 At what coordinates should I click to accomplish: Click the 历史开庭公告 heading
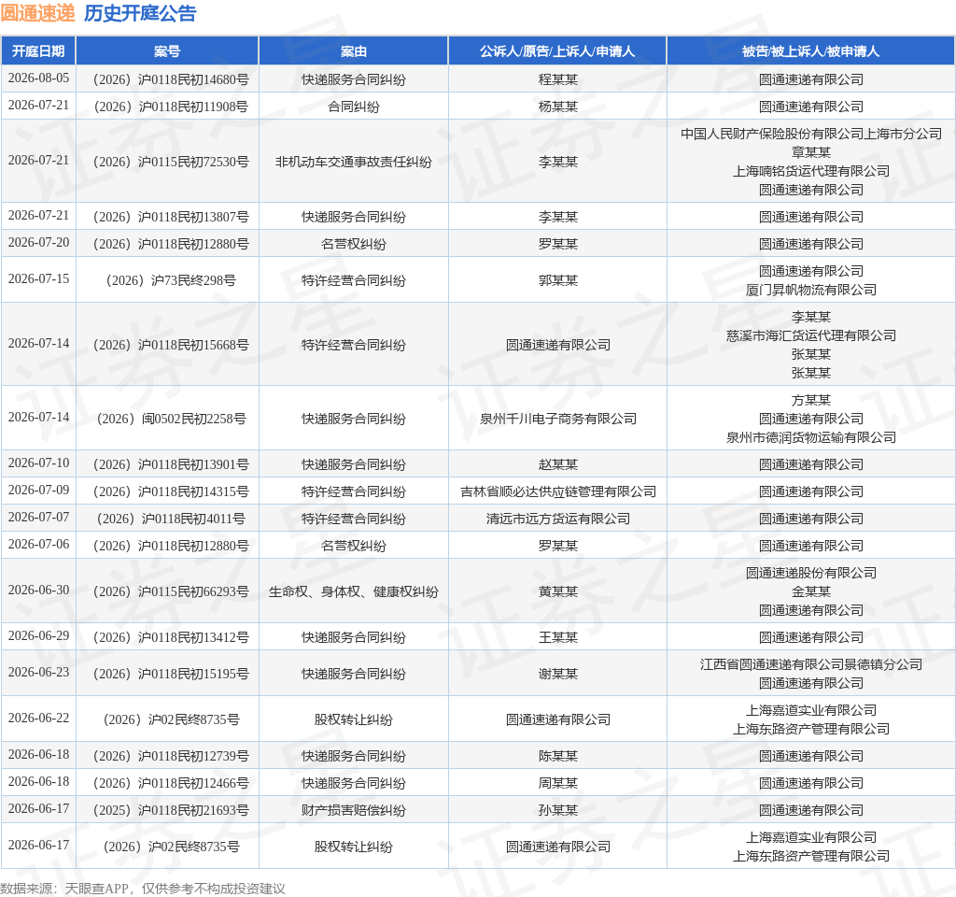point(140,13)
